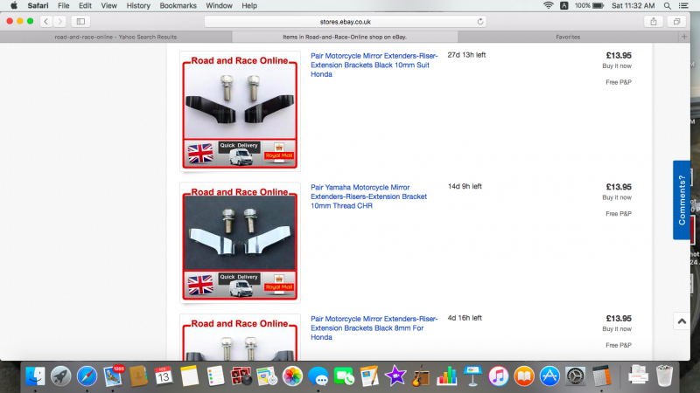Switch to Favorites tab
700x393 pixels.
tap(568, 37)
